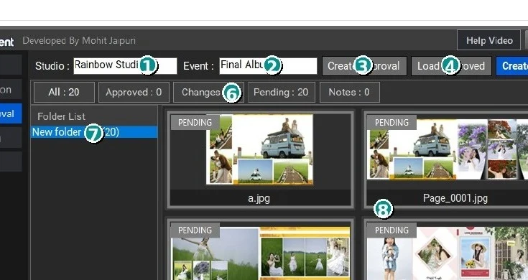Screen dimensions: 528x280
Task: Click the Create Approval button
Action: click(364, 66)
